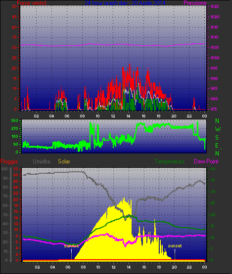Click the Pressione axis title
232x274 pixels.
point(195,3)
